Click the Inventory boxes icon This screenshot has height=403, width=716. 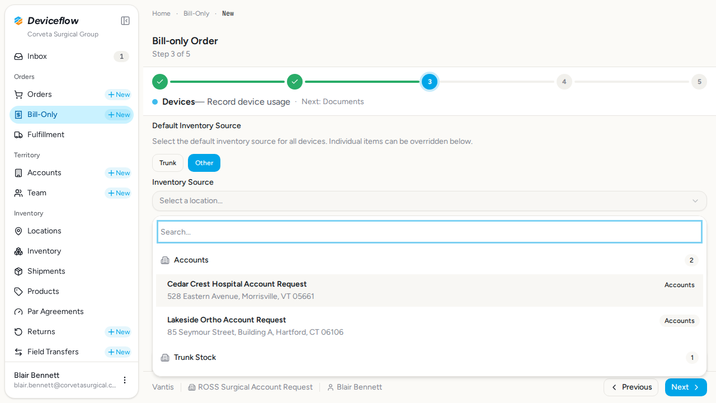coord(18,251)
